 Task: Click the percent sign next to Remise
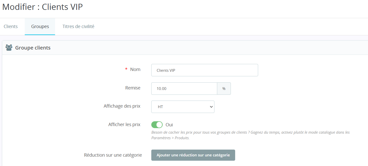point(224,89)
